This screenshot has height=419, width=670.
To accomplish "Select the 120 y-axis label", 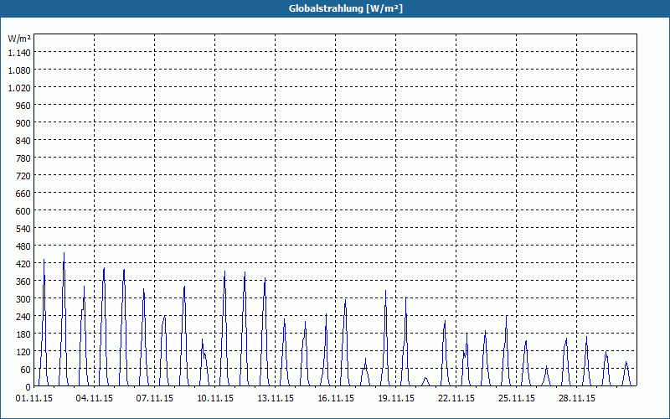I will pyautogui.click(x=23, y=351).
